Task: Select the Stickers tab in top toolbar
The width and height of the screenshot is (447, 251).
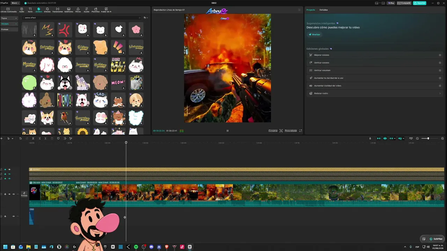Action: tap(38, 10)
